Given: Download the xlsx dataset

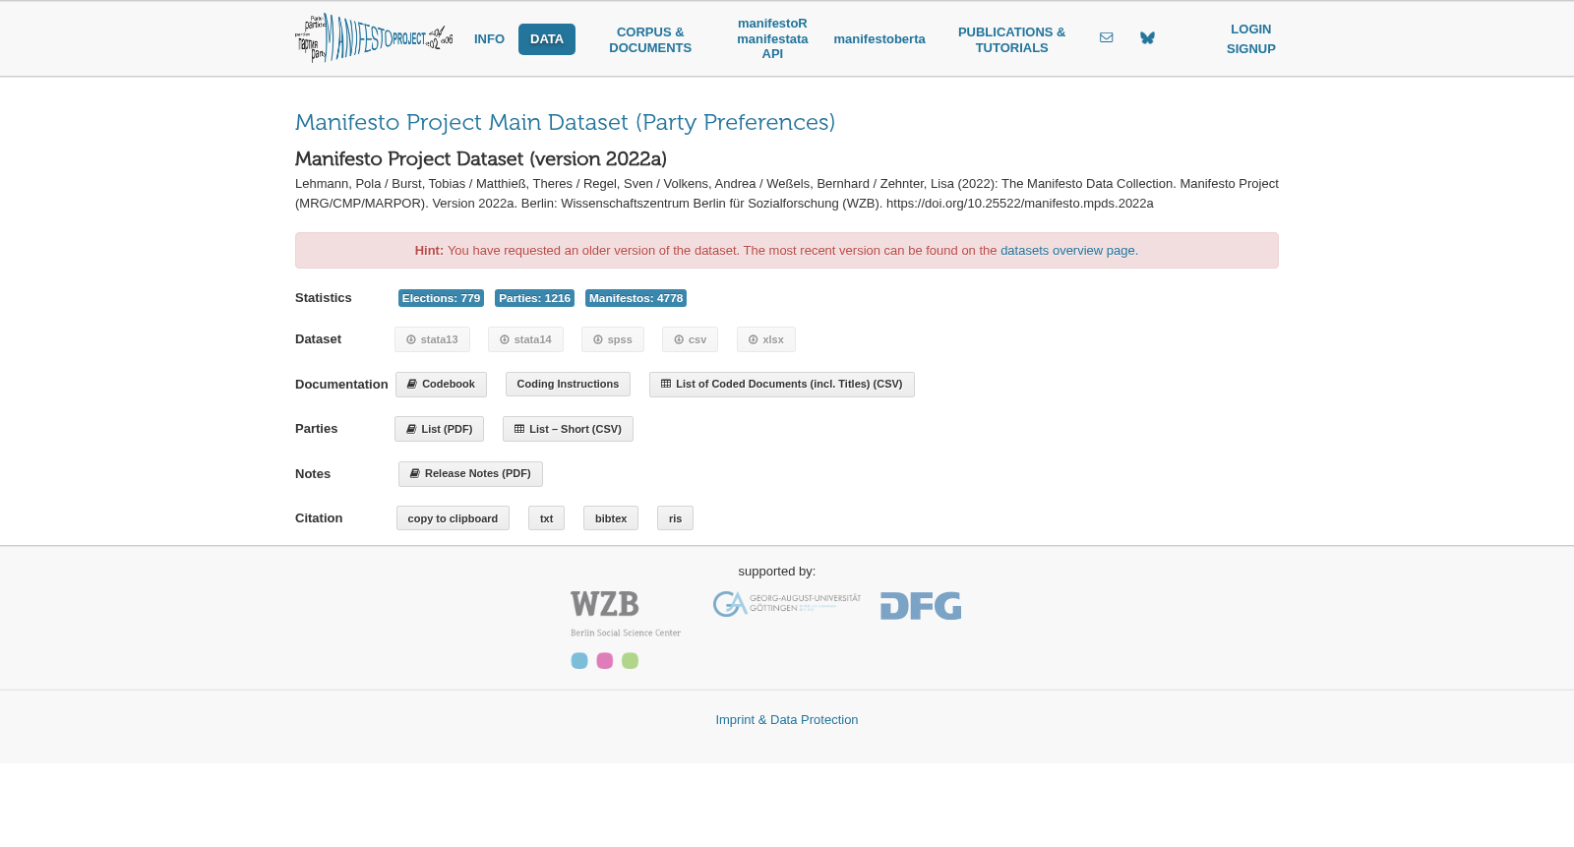Looking at the screenshot, I should 765,339.
